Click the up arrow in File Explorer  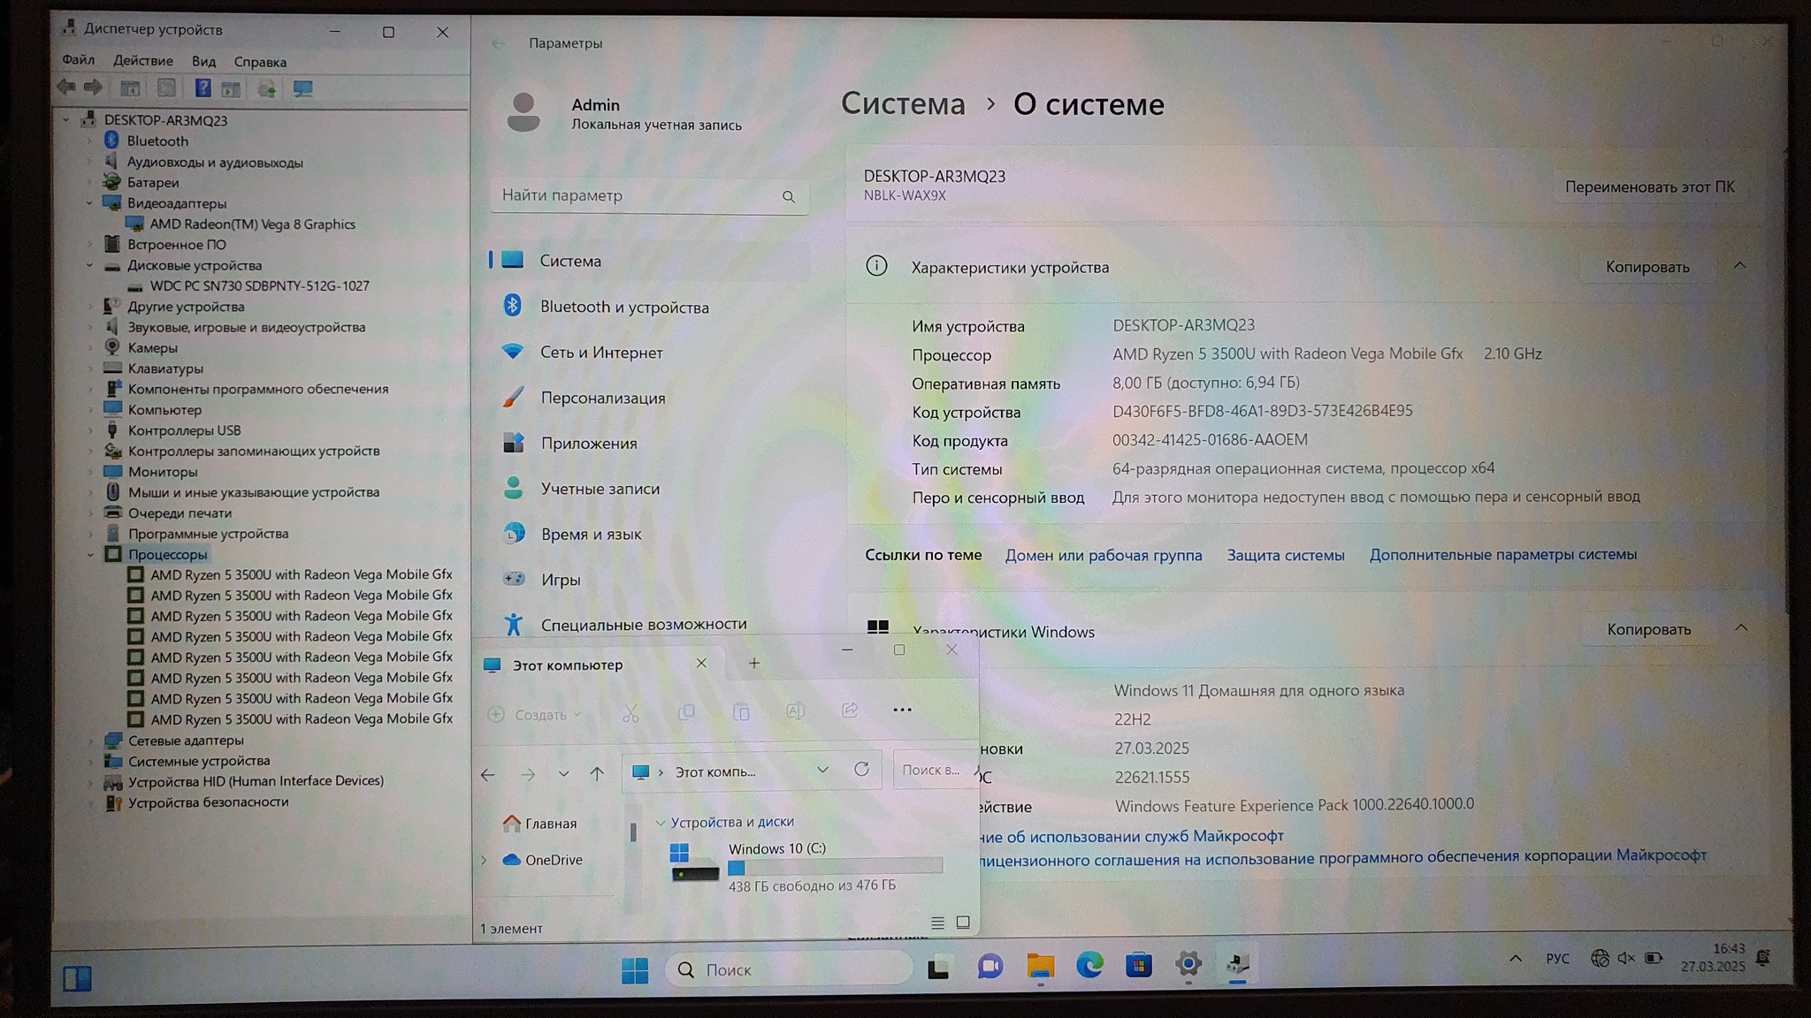(x=597, y=774)
